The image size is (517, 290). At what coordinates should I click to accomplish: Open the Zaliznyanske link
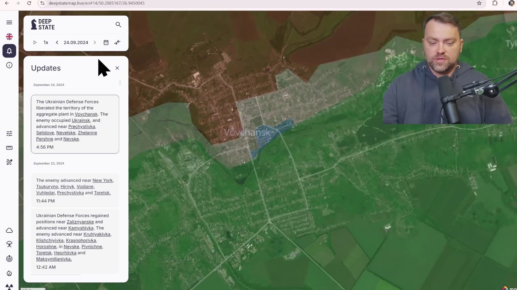tap(80, 222)
